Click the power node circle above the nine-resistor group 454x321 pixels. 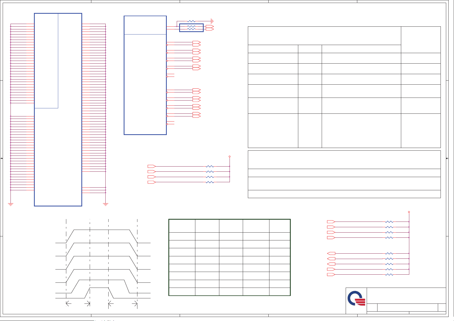coord(409,212)
